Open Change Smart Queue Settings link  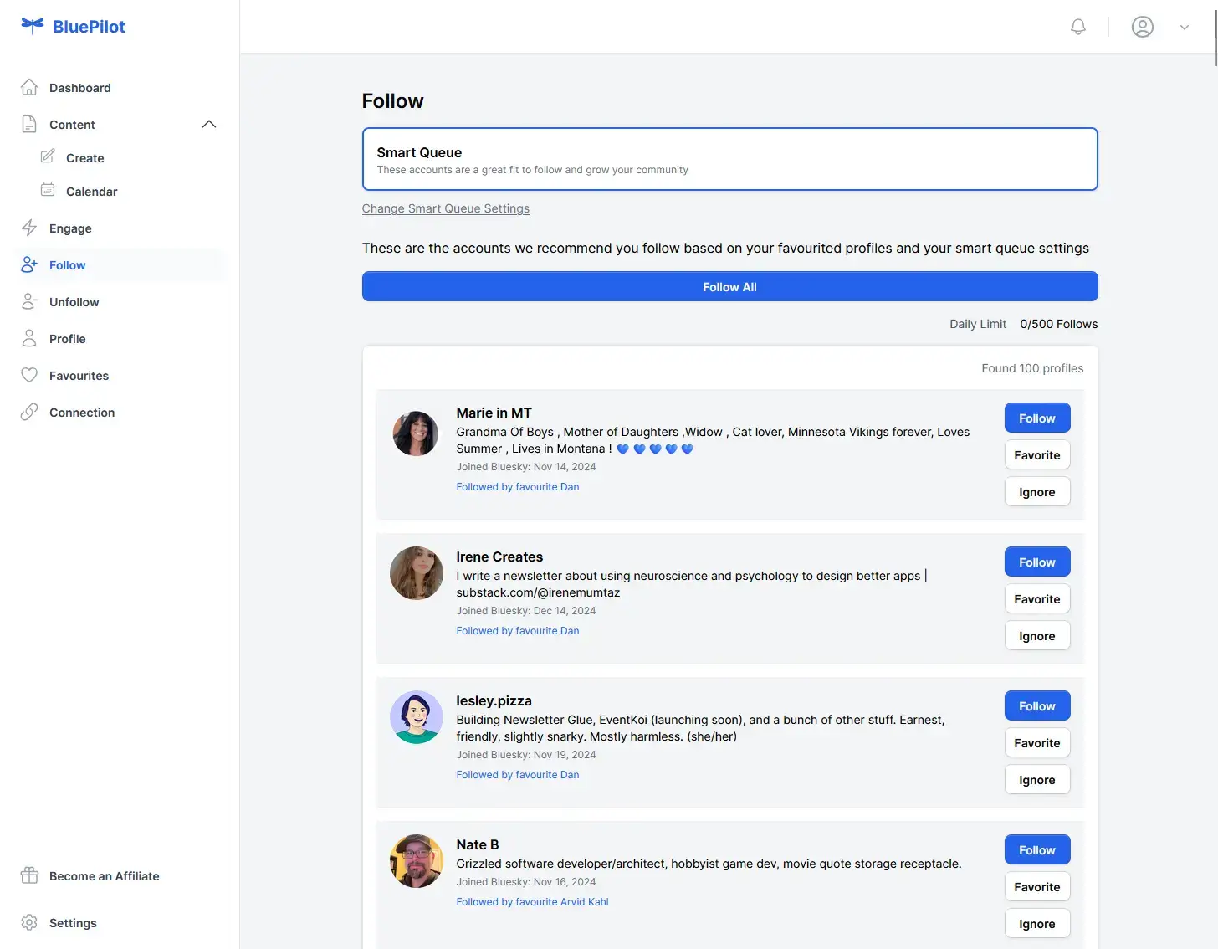(x=445, y=208)
